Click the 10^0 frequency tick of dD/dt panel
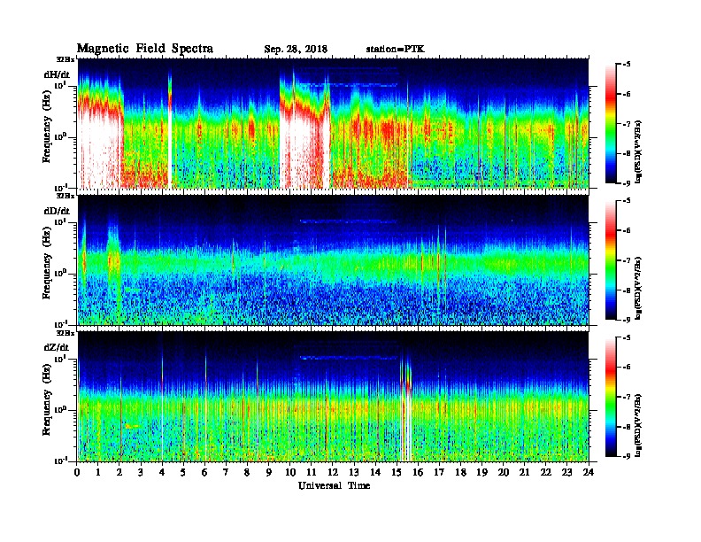 [60, 273]
